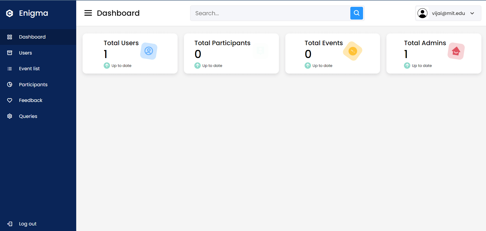
Task: Open the Feedback section
Action: (x=30, y=100)
